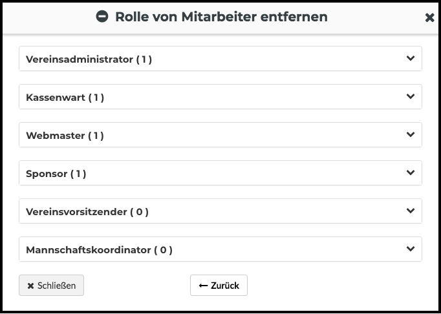Click the Schließen button
Image resolution: width=441 pixels, height=314 pixels.
52,286
